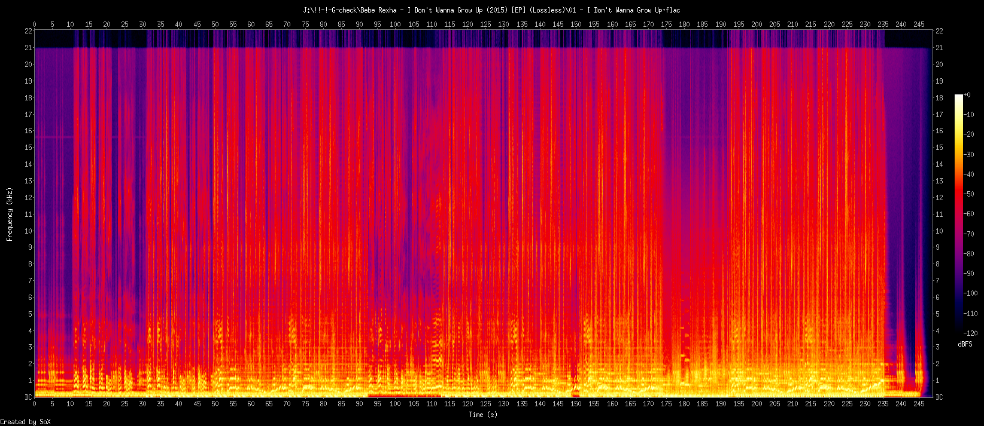Select the "-40" dBFS legend value
This screenshot has width=984, height=426.
(x=968, y=174)
